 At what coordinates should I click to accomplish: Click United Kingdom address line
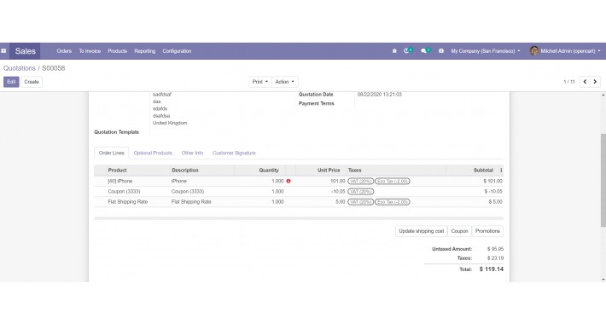click(x=170, y=123)
